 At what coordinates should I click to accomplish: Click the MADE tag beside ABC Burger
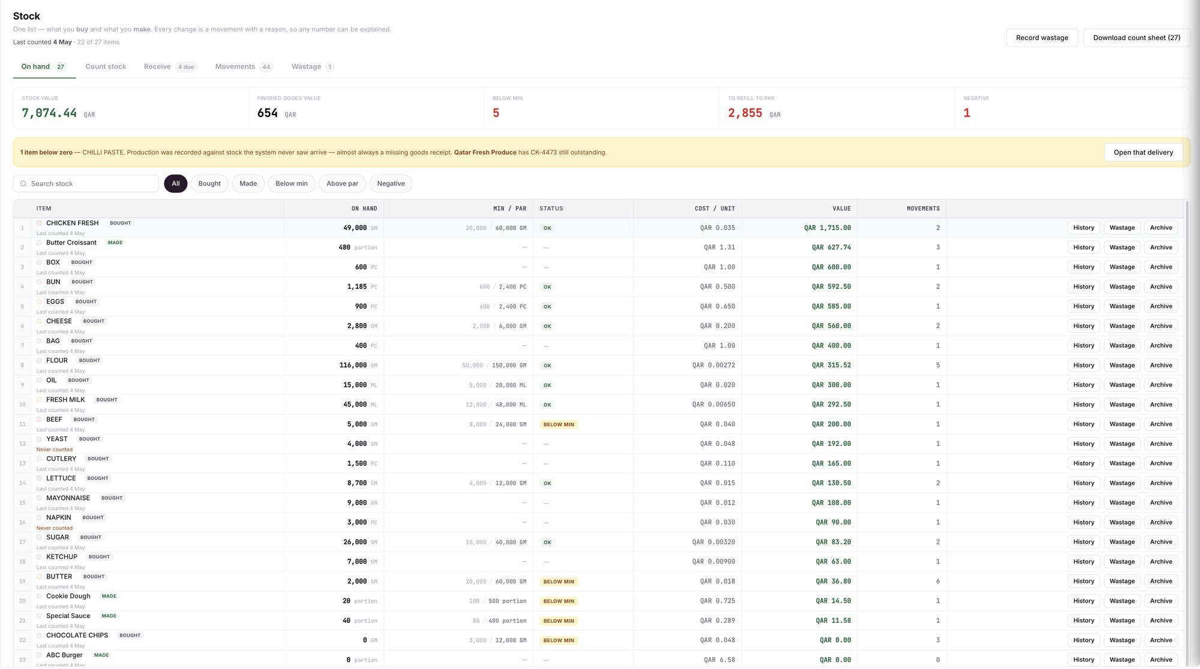coord(101,655)
